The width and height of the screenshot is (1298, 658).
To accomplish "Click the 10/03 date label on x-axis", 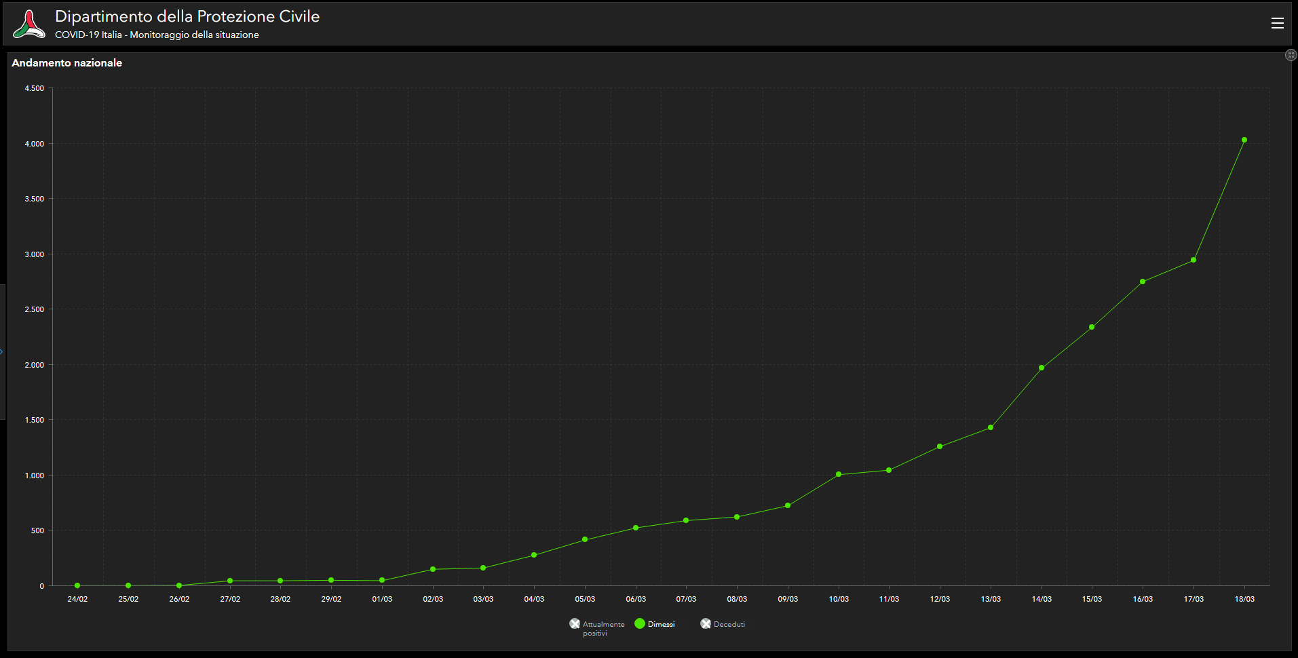I will [x=839, y=599].
